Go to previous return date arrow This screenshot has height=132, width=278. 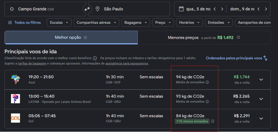tap(258, 9)
